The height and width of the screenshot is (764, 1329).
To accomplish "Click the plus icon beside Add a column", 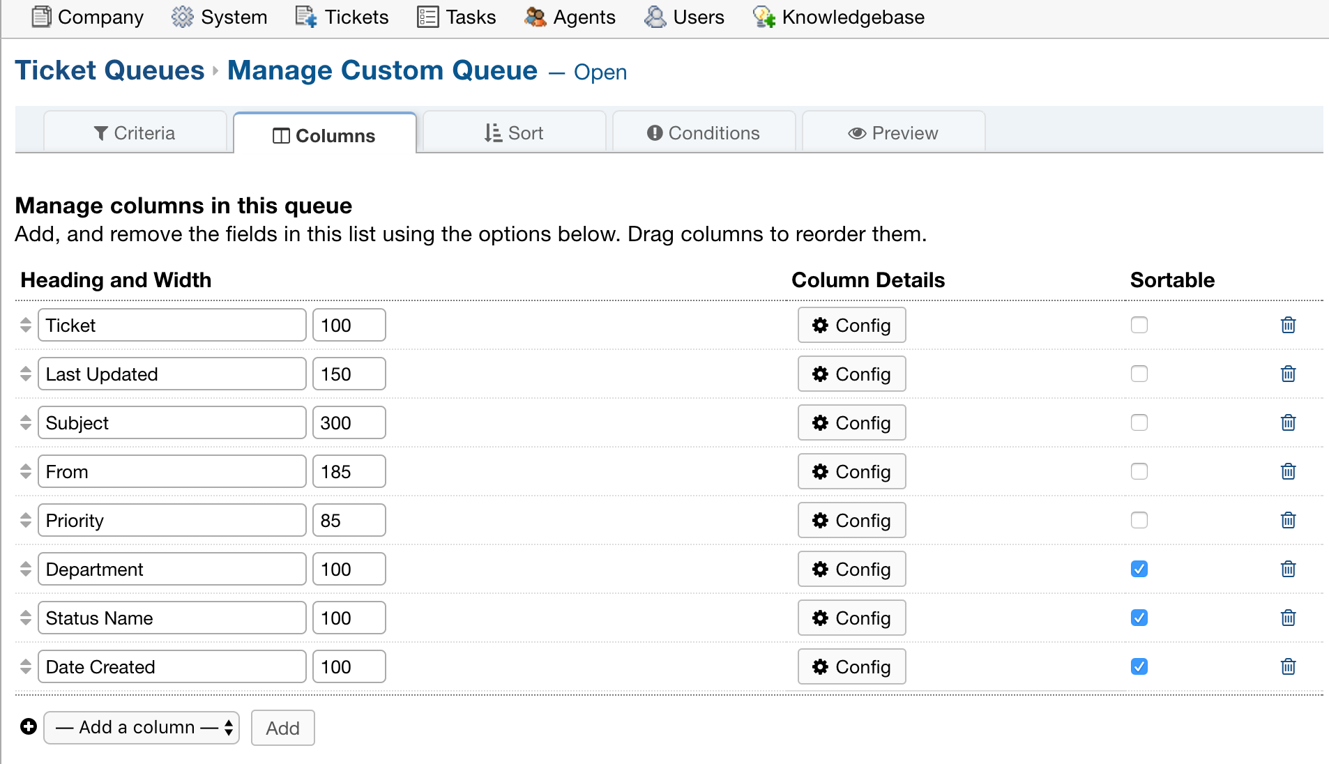I will (x=29, y=727).
